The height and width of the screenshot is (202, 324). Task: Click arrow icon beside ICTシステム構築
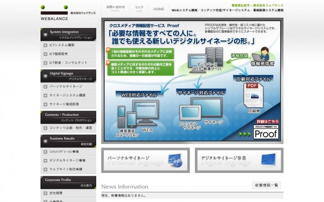(45, 45)
